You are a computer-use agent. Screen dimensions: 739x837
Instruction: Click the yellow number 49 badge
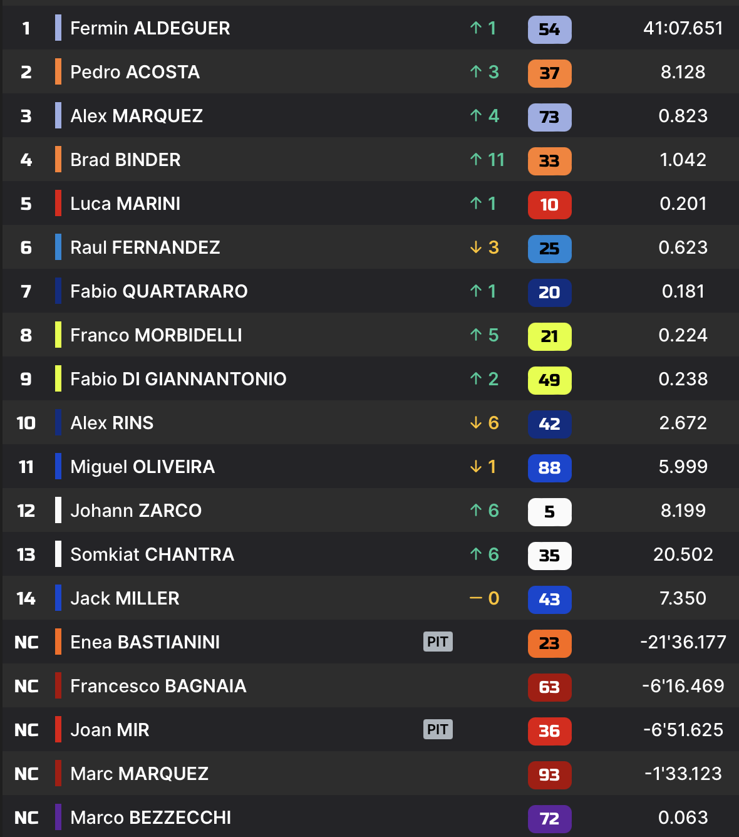549,380
